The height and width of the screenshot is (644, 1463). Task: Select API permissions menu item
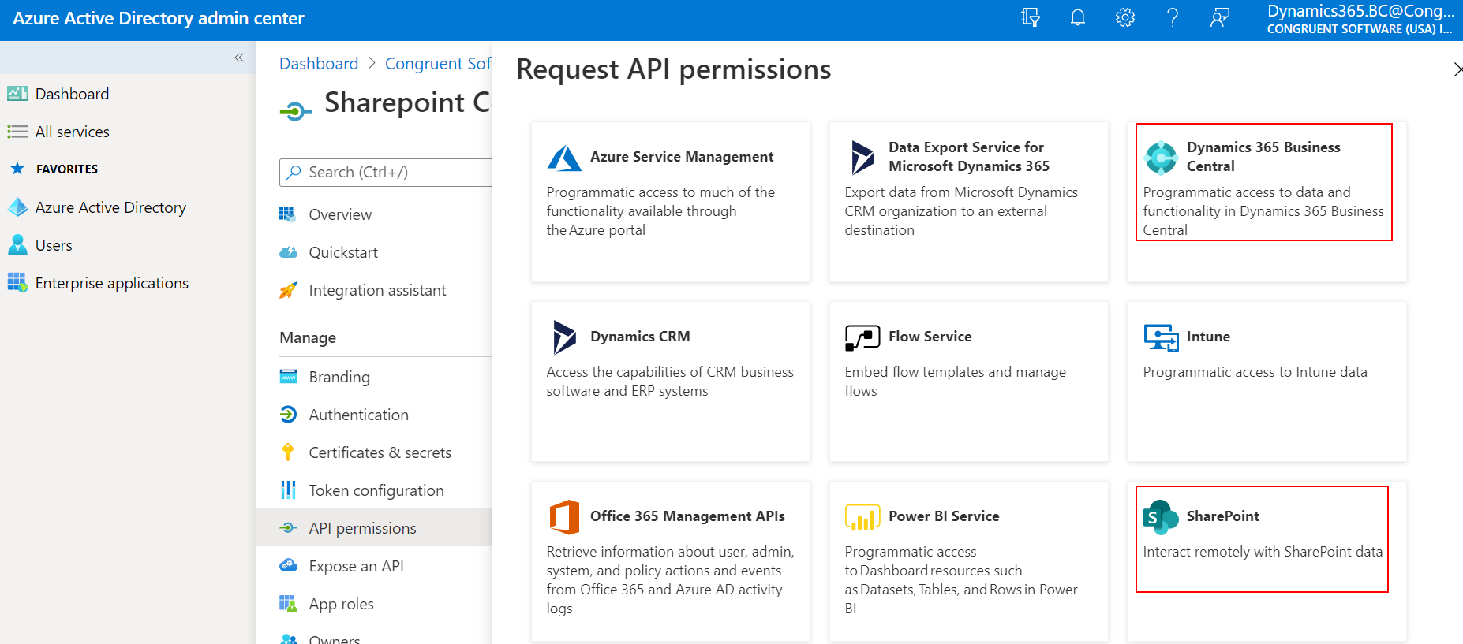374,528
